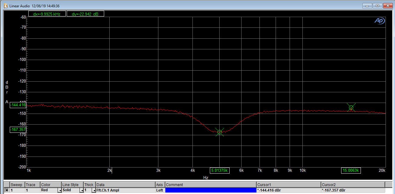Click the Trace cell showing 1

[33, 190]
